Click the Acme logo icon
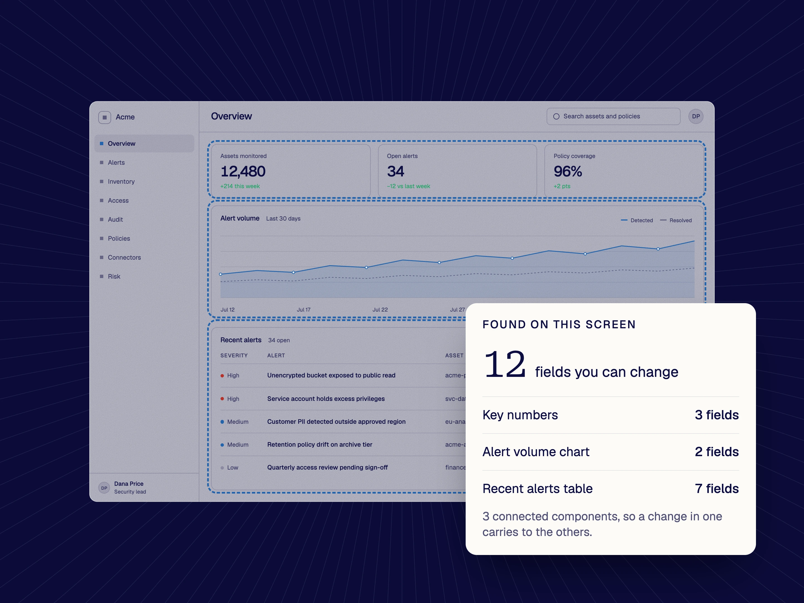Screen dimensions: 804x603 pyautogui.click(x=104, y=118)
